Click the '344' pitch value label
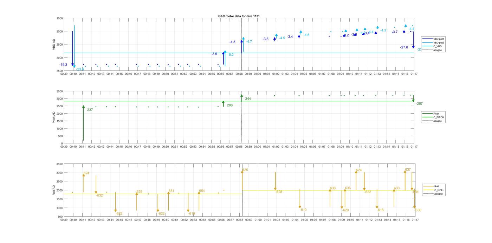The height and width of the screenshot is (243, 492). (248, 99)
